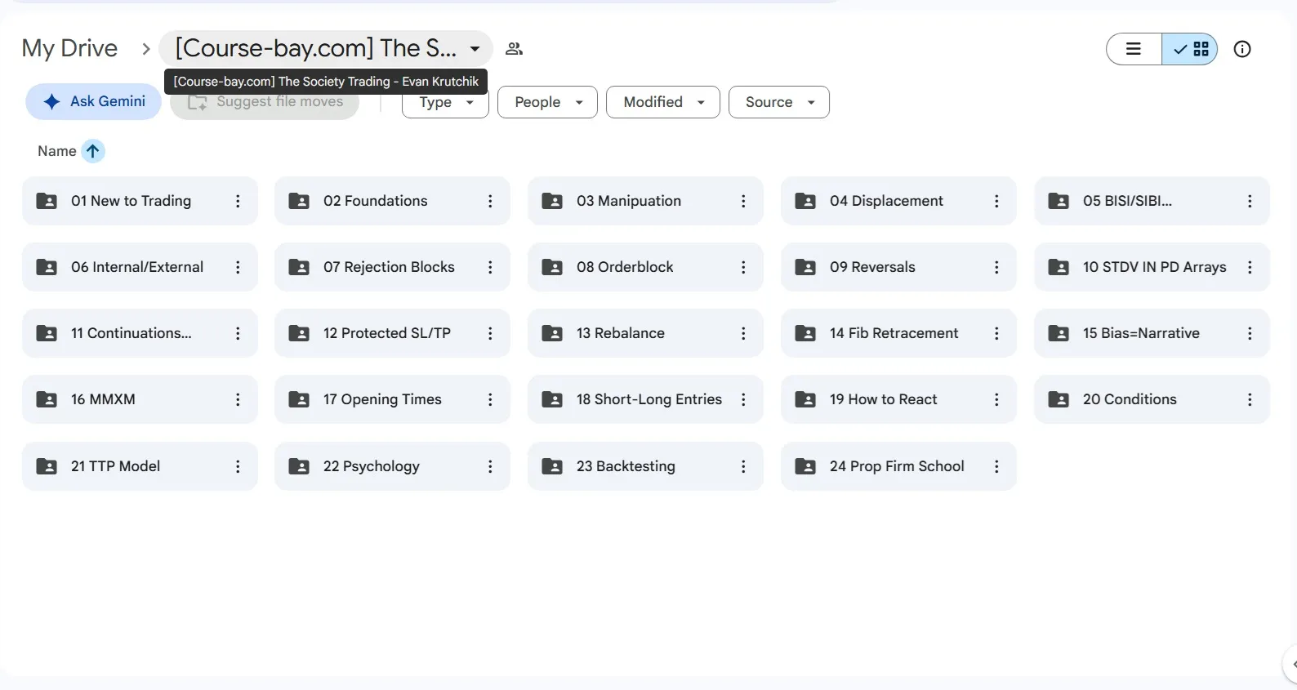
Task: Open the Type filter dropdown
Action: coord(445,102)
